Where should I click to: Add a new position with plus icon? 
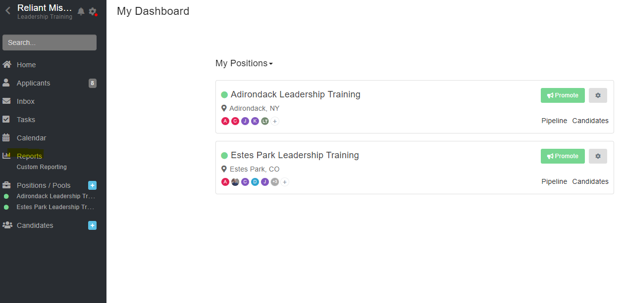[x=92, y=185]
